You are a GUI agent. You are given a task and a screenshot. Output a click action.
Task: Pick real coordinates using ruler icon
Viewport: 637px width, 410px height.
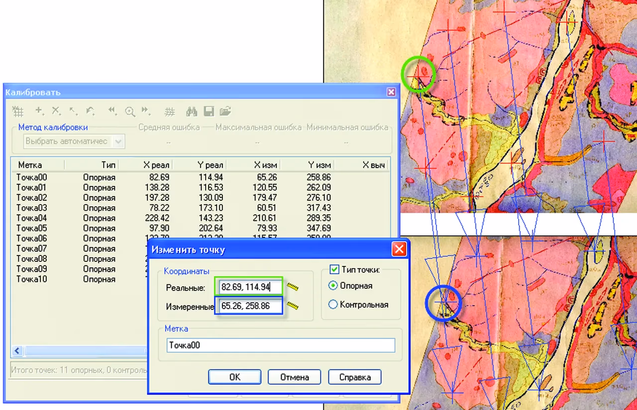[293, 287]
